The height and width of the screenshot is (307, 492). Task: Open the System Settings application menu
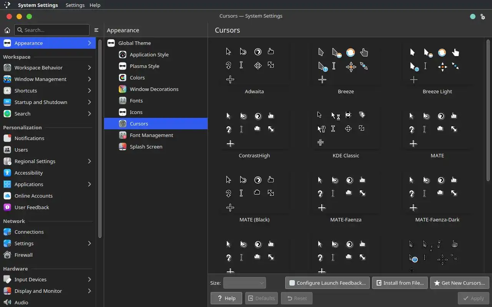pos(38,5)
